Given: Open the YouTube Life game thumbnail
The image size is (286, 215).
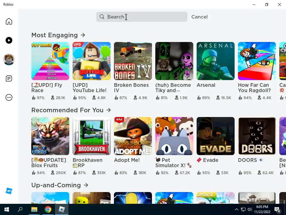Looking at the screenshot, I should [92, 61].
